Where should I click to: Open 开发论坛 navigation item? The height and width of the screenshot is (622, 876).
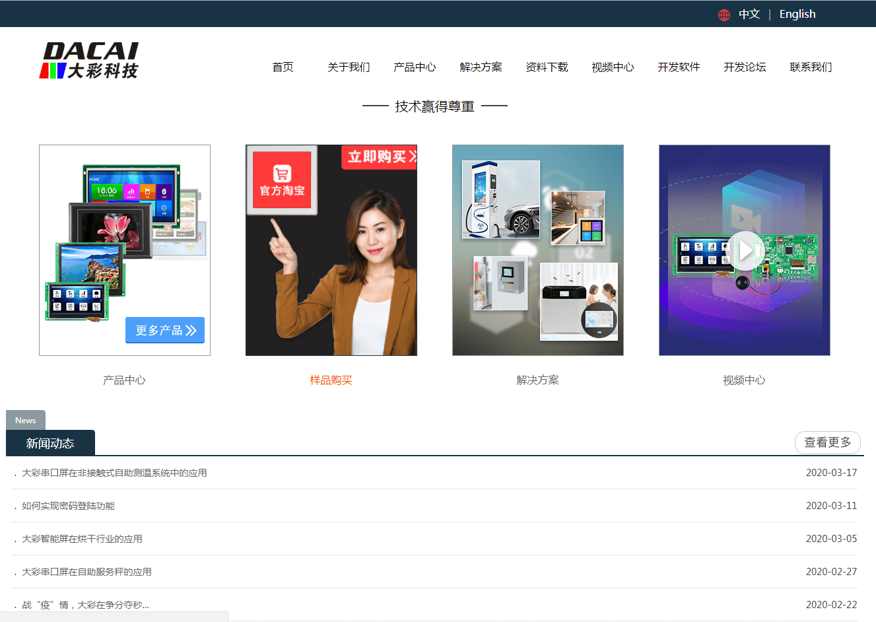(x=745, y=67)
